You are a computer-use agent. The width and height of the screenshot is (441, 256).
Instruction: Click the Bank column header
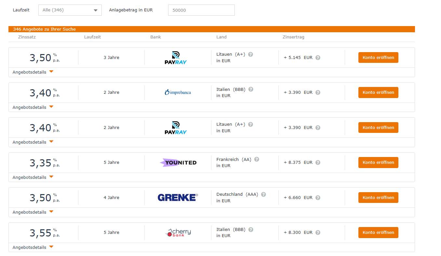point(155,37)
